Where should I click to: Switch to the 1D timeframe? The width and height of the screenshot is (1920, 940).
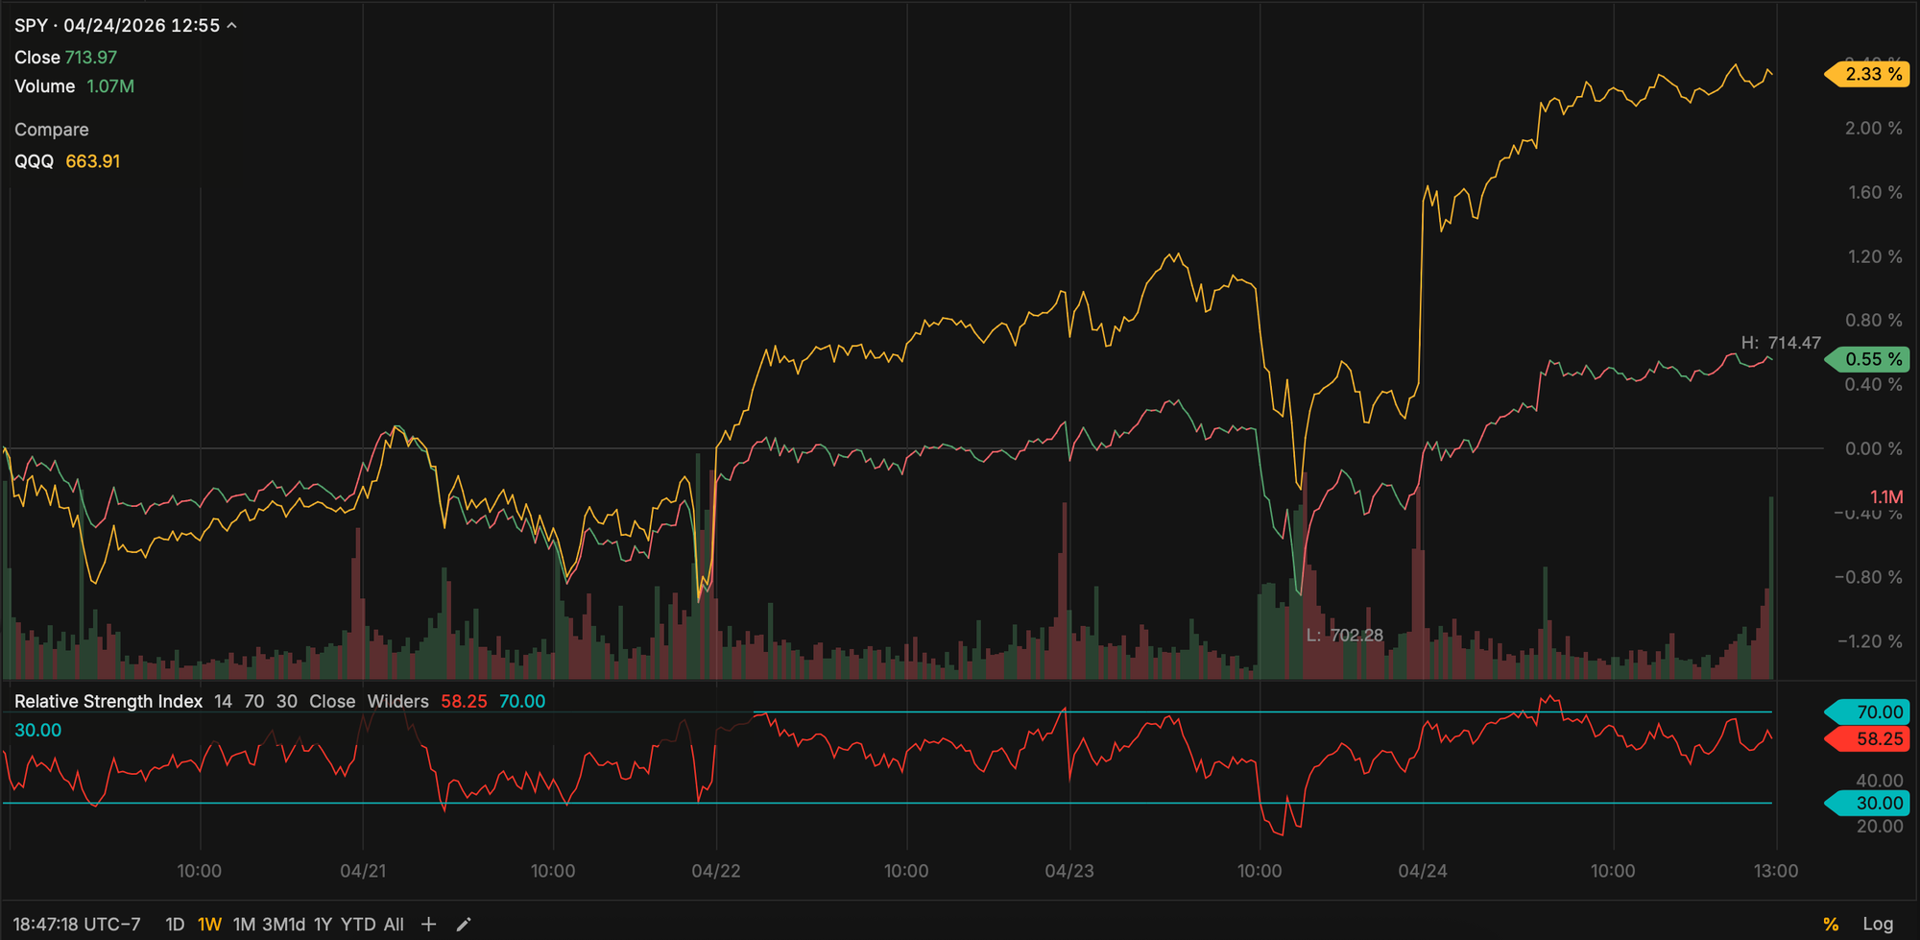[x=175, y=924]
